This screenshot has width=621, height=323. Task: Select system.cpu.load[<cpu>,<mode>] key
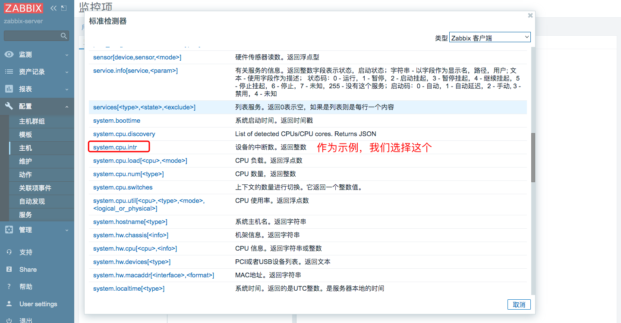pyautogui.click(x=140, y=161)
